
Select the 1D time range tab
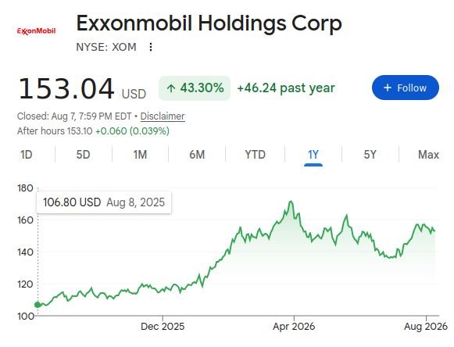tap(27, 155)
